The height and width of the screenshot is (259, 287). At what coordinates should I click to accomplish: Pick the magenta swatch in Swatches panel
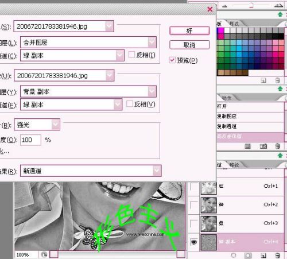point(220,30)
